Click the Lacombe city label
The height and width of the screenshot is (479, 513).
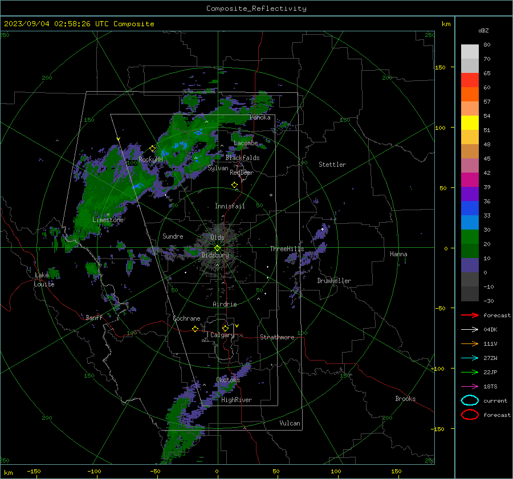(x=246, y=143)
